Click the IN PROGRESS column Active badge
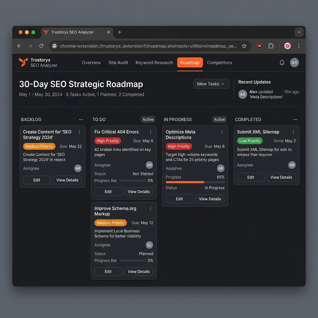The width and height of the screenshot is (318, 318). [x=220, y=120]
